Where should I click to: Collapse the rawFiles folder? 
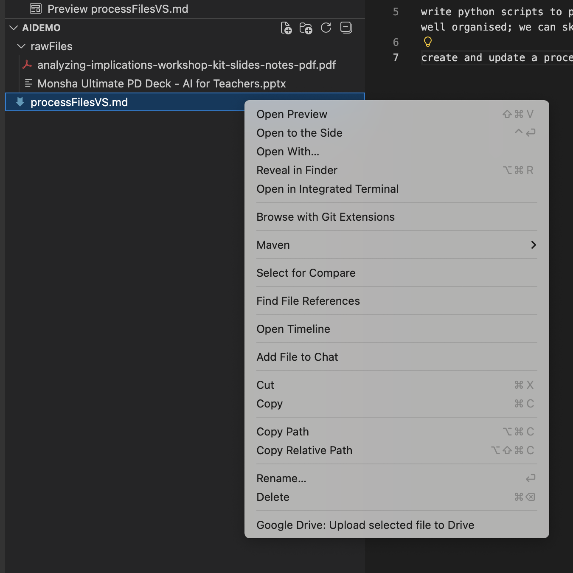[x=21, y=46]
